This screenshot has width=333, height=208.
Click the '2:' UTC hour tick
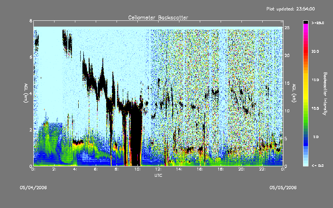pyautogui.click(x=54, y=169)
